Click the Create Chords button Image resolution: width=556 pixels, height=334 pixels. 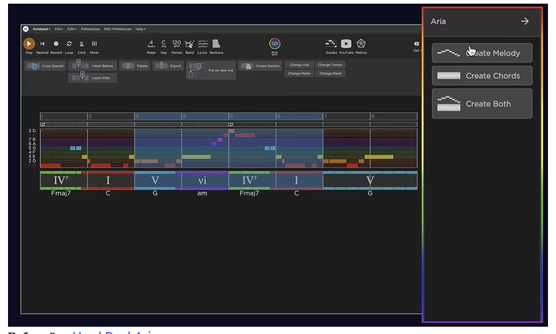click(x=482, y=76)
